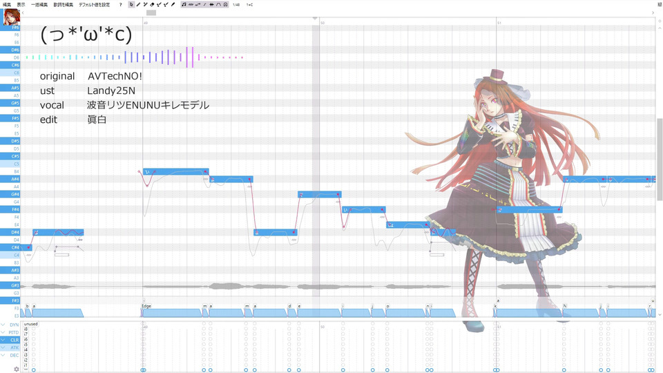The width and height of the screenshot is (663, 373).
Task: Click the diamond icon above vertical scrollbar
Action: [660, 20]
